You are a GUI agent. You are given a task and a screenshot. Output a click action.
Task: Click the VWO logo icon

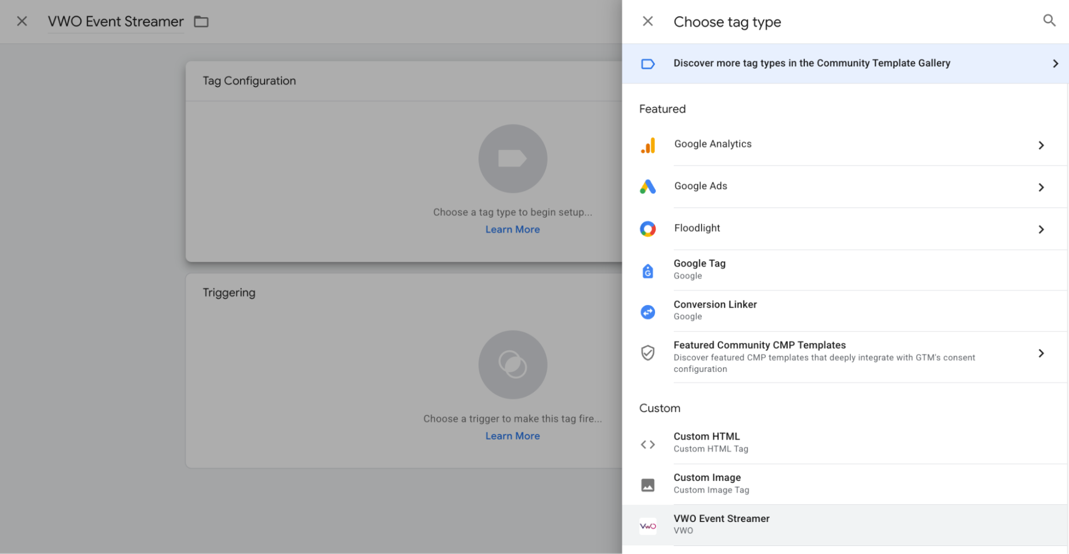[648, 526]
